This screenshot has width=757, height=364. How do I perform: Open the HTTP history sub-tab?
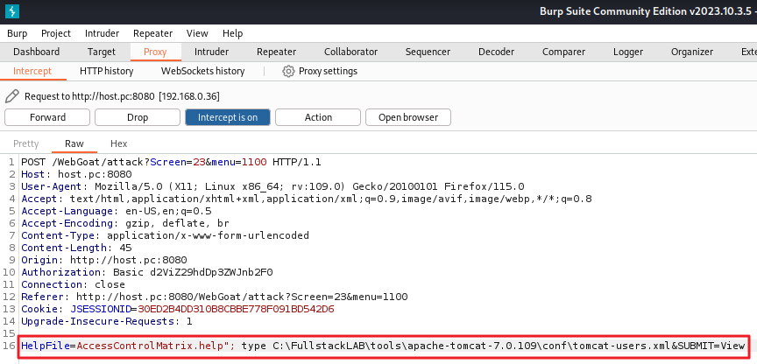tap(106, 72)
